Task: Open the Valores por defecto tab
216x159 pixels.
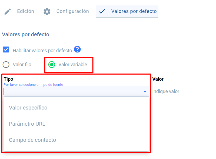Action: tap(127, 11)
